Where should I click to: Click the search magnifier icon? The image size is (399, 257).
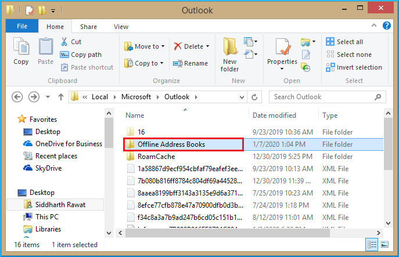tap(378, 97)
